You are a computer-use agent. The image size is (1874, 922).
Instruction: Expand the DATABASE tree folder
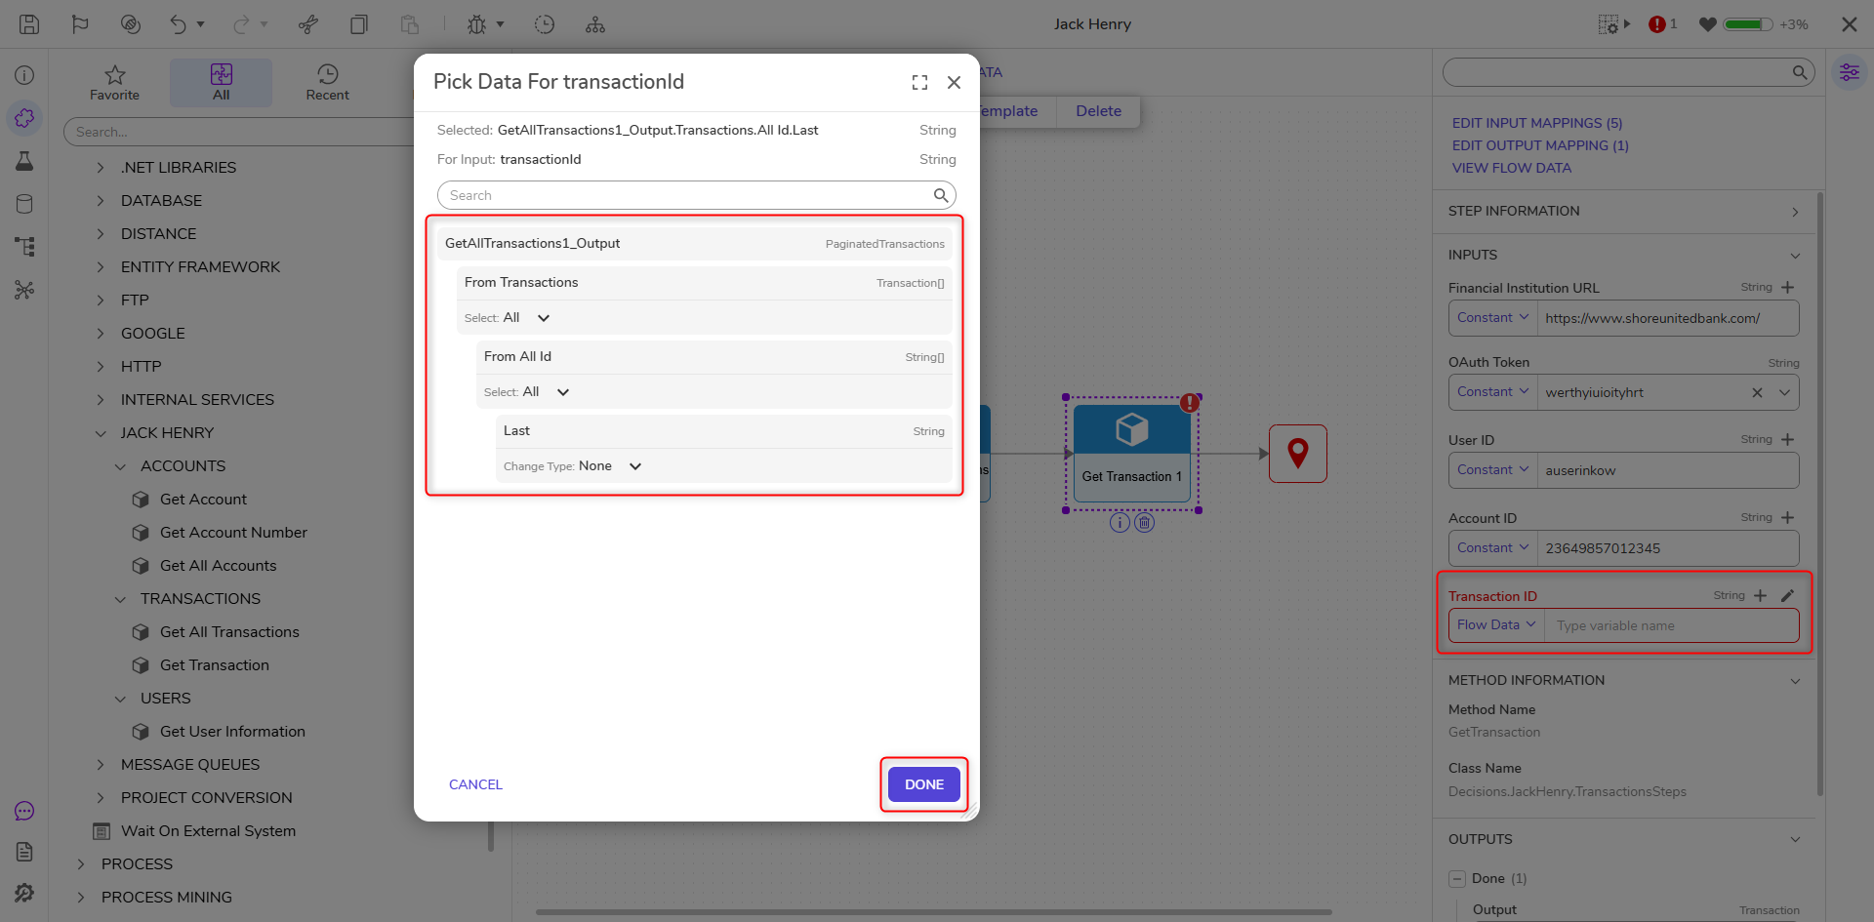pos(101,201)
